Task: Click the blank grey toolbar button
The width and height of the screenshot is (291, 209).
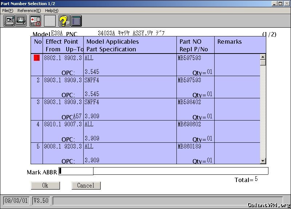Action: [x=50, y=21]
